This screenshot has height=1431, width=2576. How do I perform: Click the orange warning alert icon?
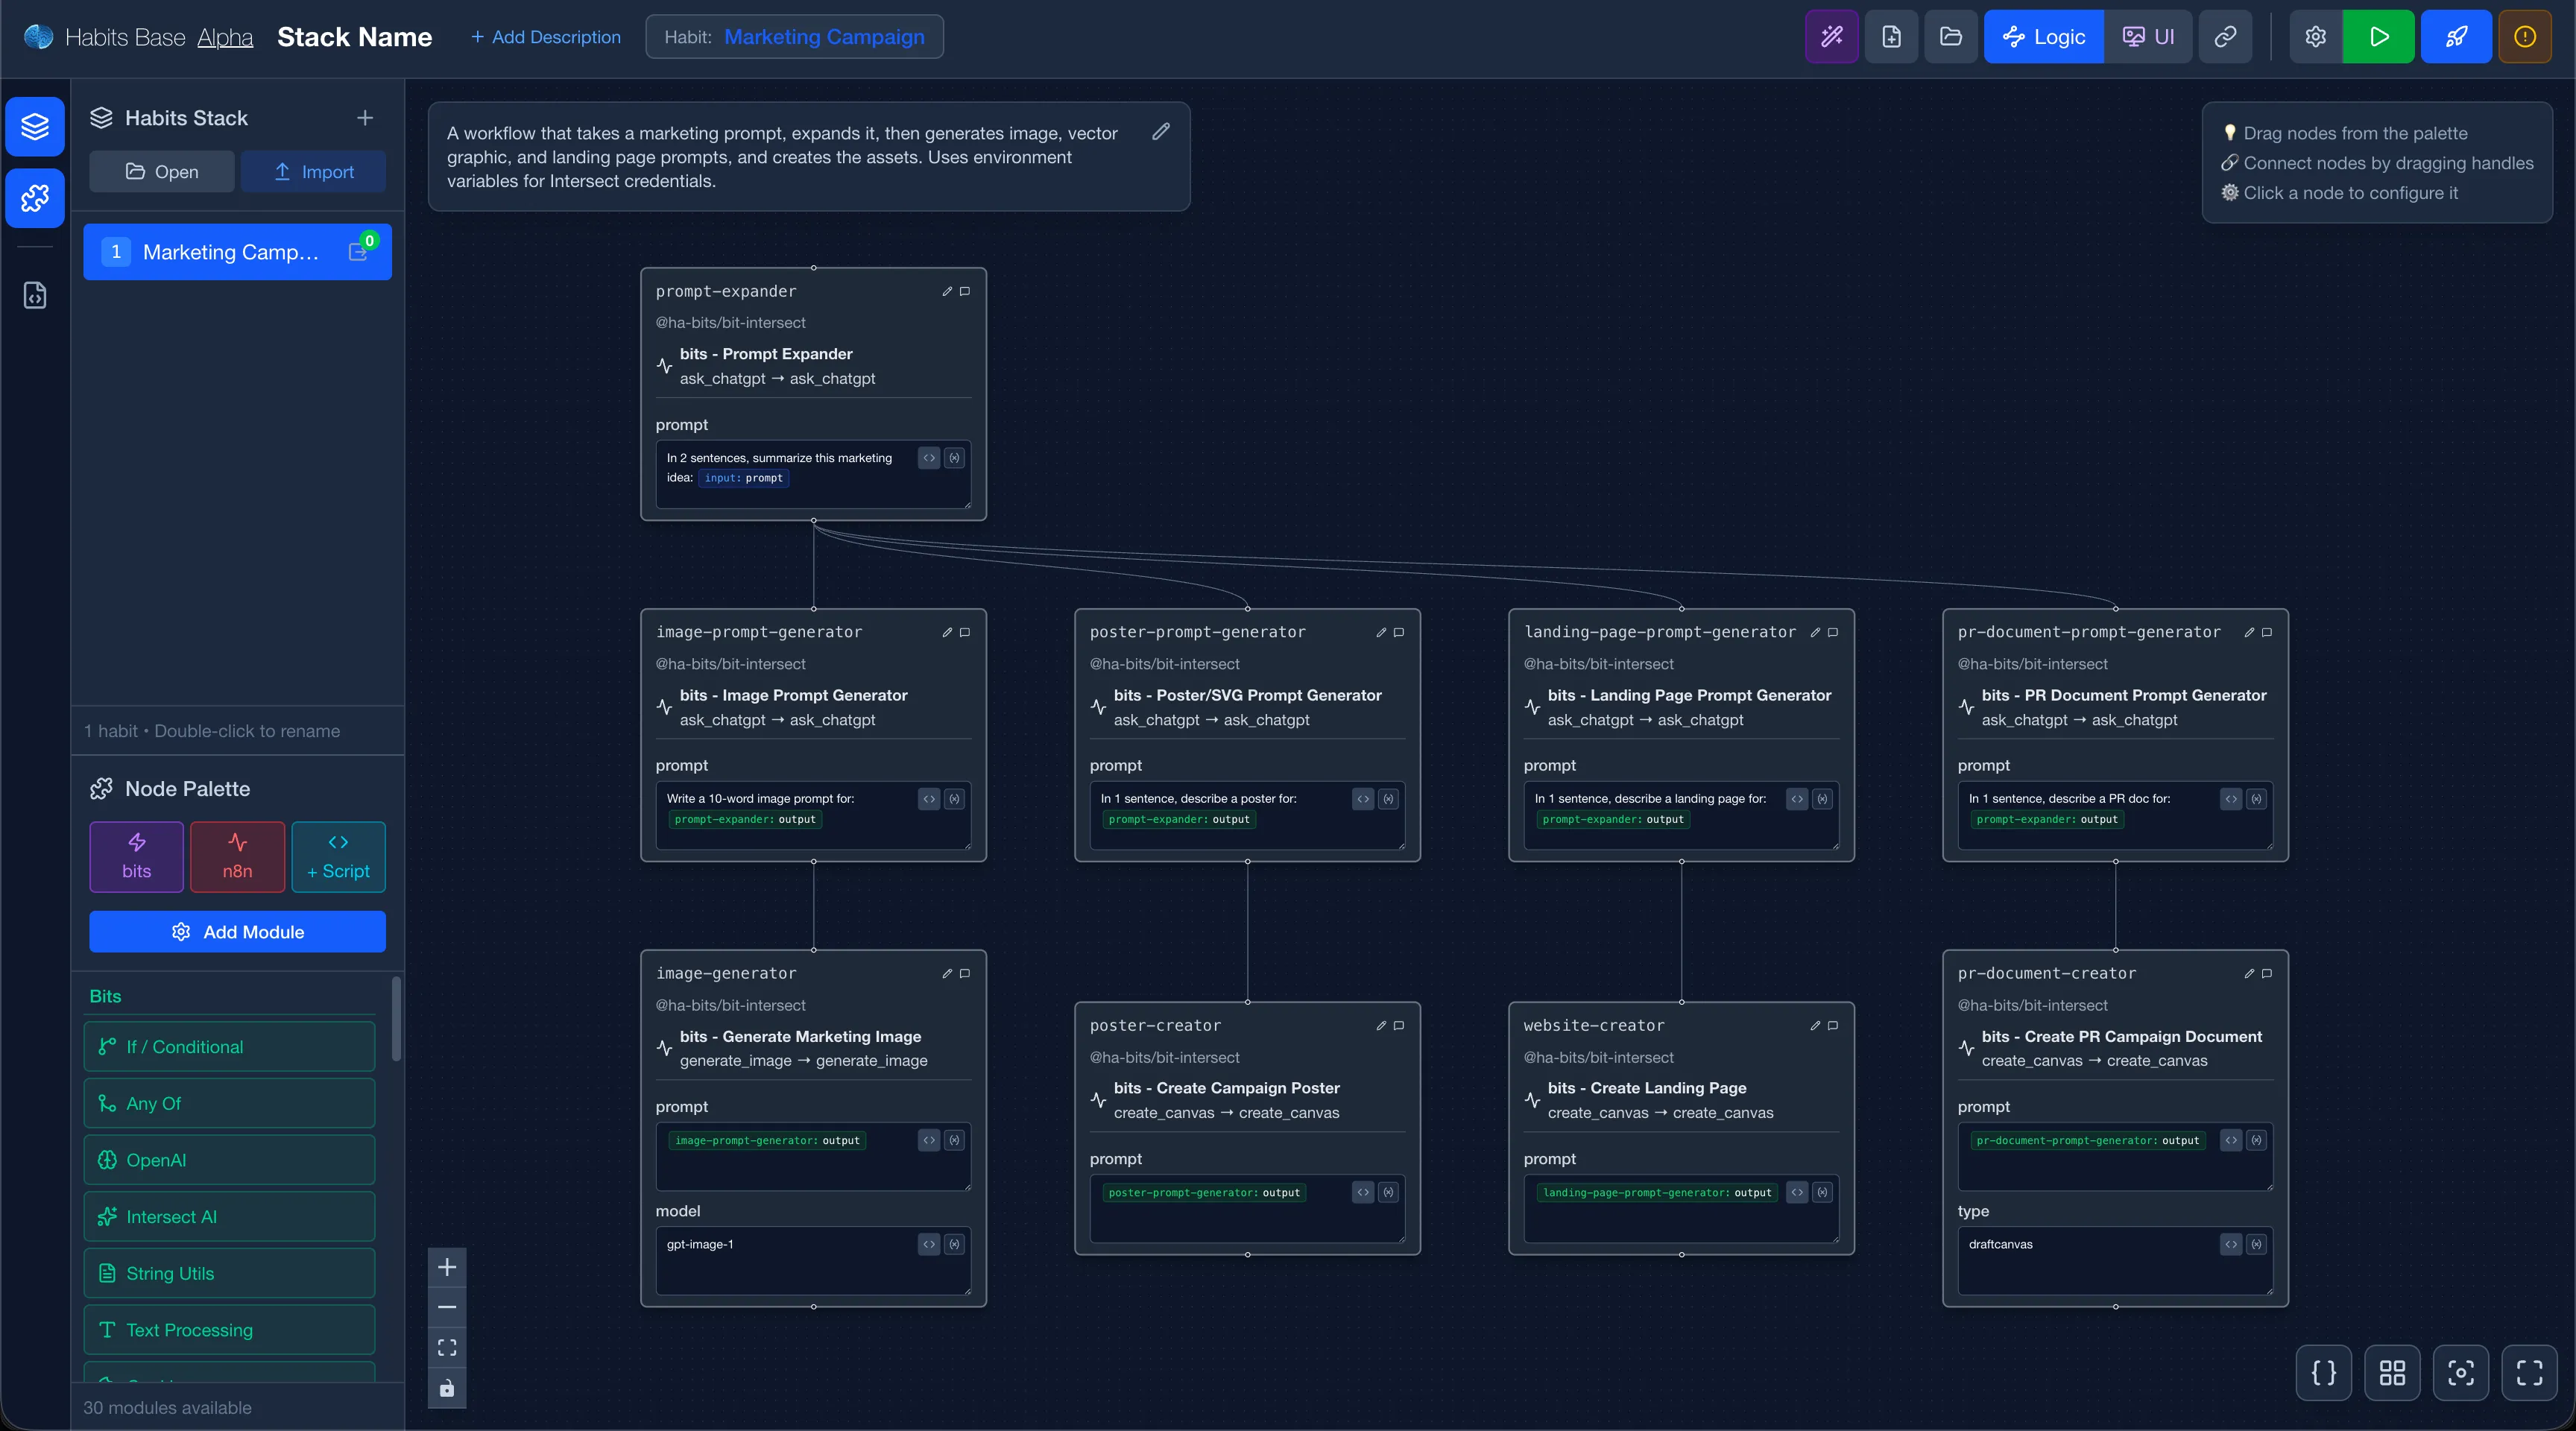[x=2525, y=37]
